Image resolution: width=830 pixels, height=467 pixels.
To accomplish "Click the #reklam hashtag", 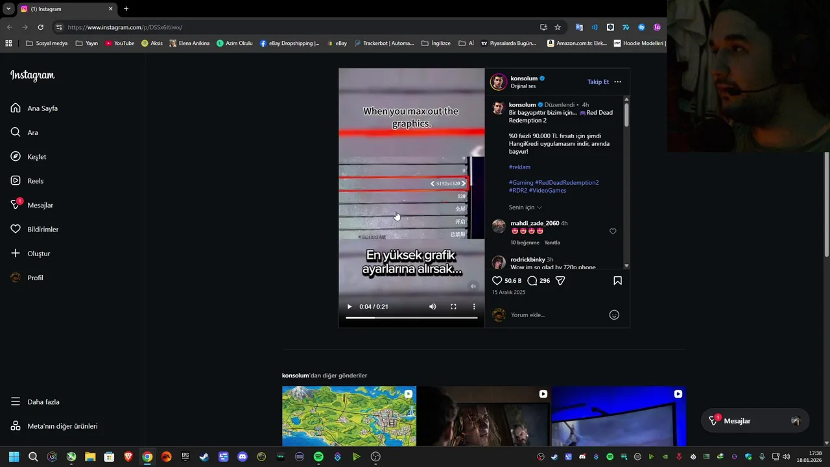I will click(x=519, y=167).
